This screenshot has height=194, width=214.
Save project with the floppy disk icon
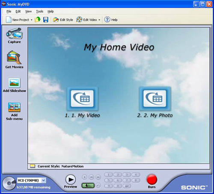(x=46, y=20)
